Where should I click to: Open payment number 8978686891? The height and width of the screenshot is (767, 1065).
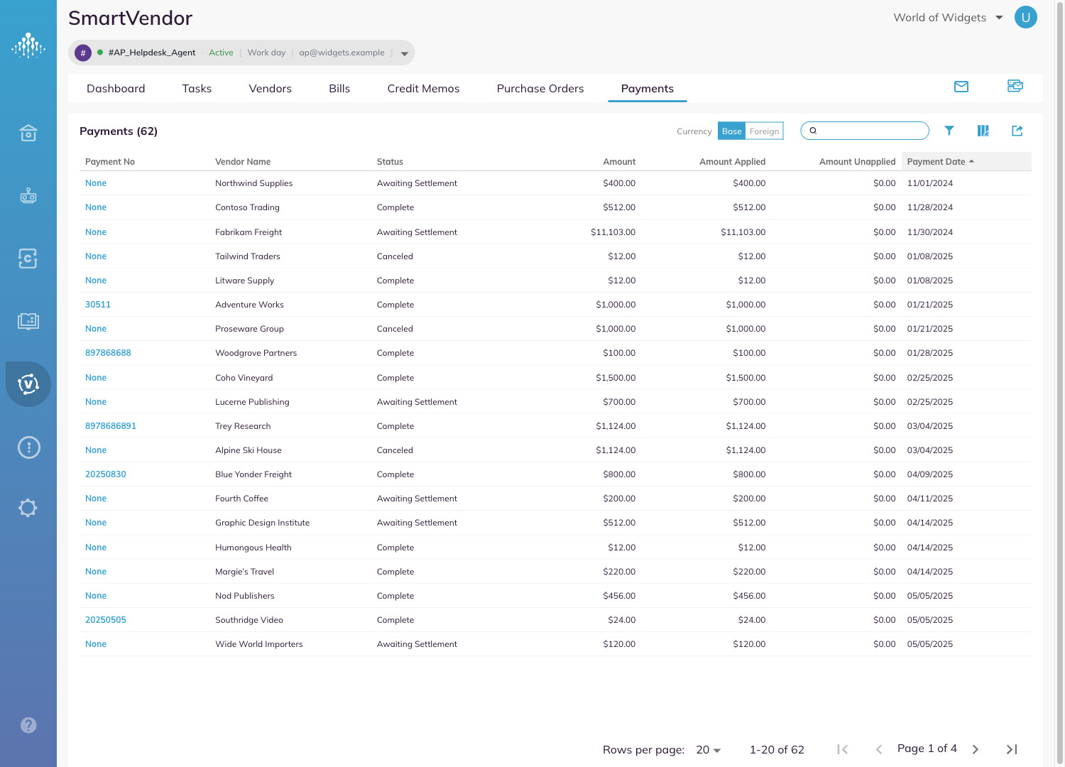pyautogui.click(x=111, y=426)
